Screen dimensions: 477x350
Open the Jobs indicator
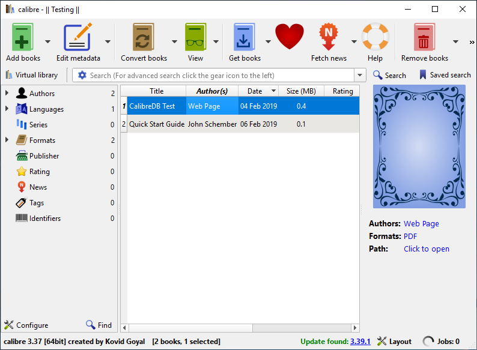441,342
